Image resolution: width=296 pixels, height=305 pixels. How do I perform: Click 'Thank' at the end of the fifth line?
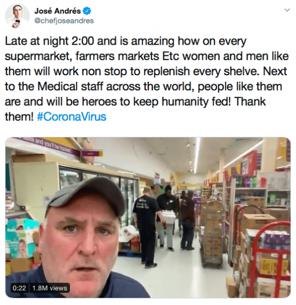click(250, 102)
